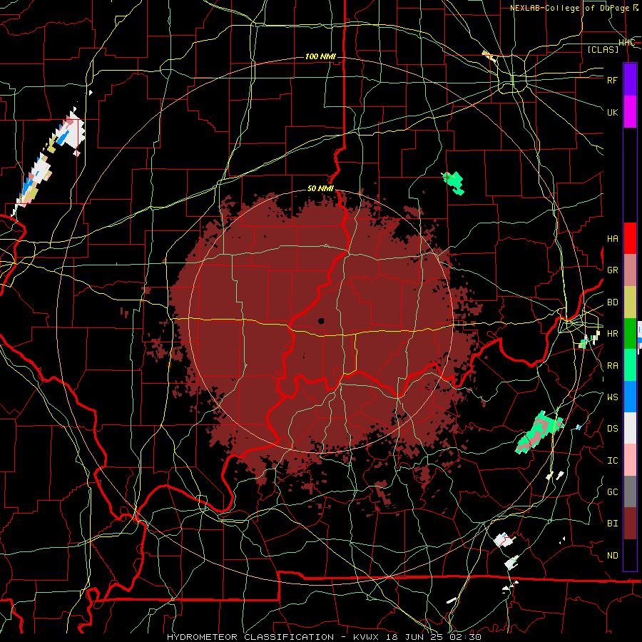Click the 'UK' legend label
The image size is (642, 642).
click(613, 112)
